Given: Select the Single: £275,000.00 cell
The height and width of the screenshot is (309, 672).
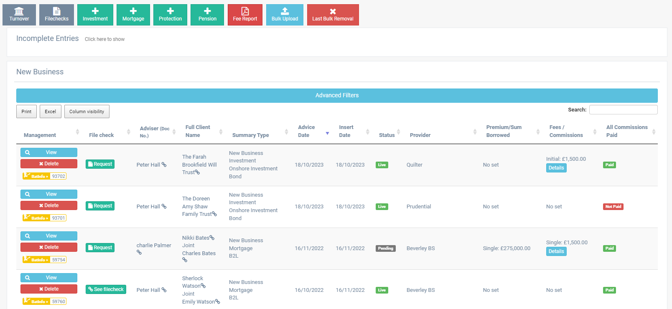Looking at the screenshot, I should (x=507, y=248).
